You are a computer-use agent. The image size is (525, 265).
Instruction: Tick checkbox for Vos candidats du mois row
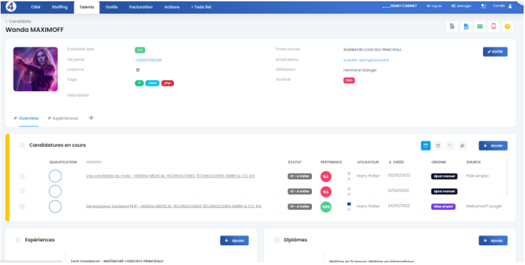coord(22,176)
